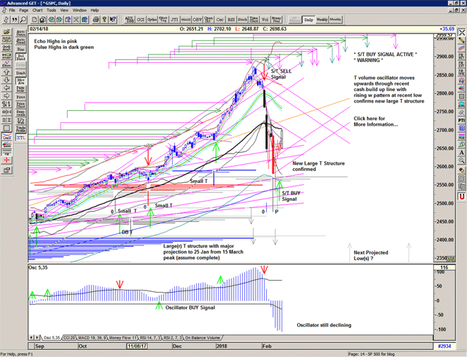Click the CCI study toolbar button
467x357 pixels.
[x=141, y=20]
